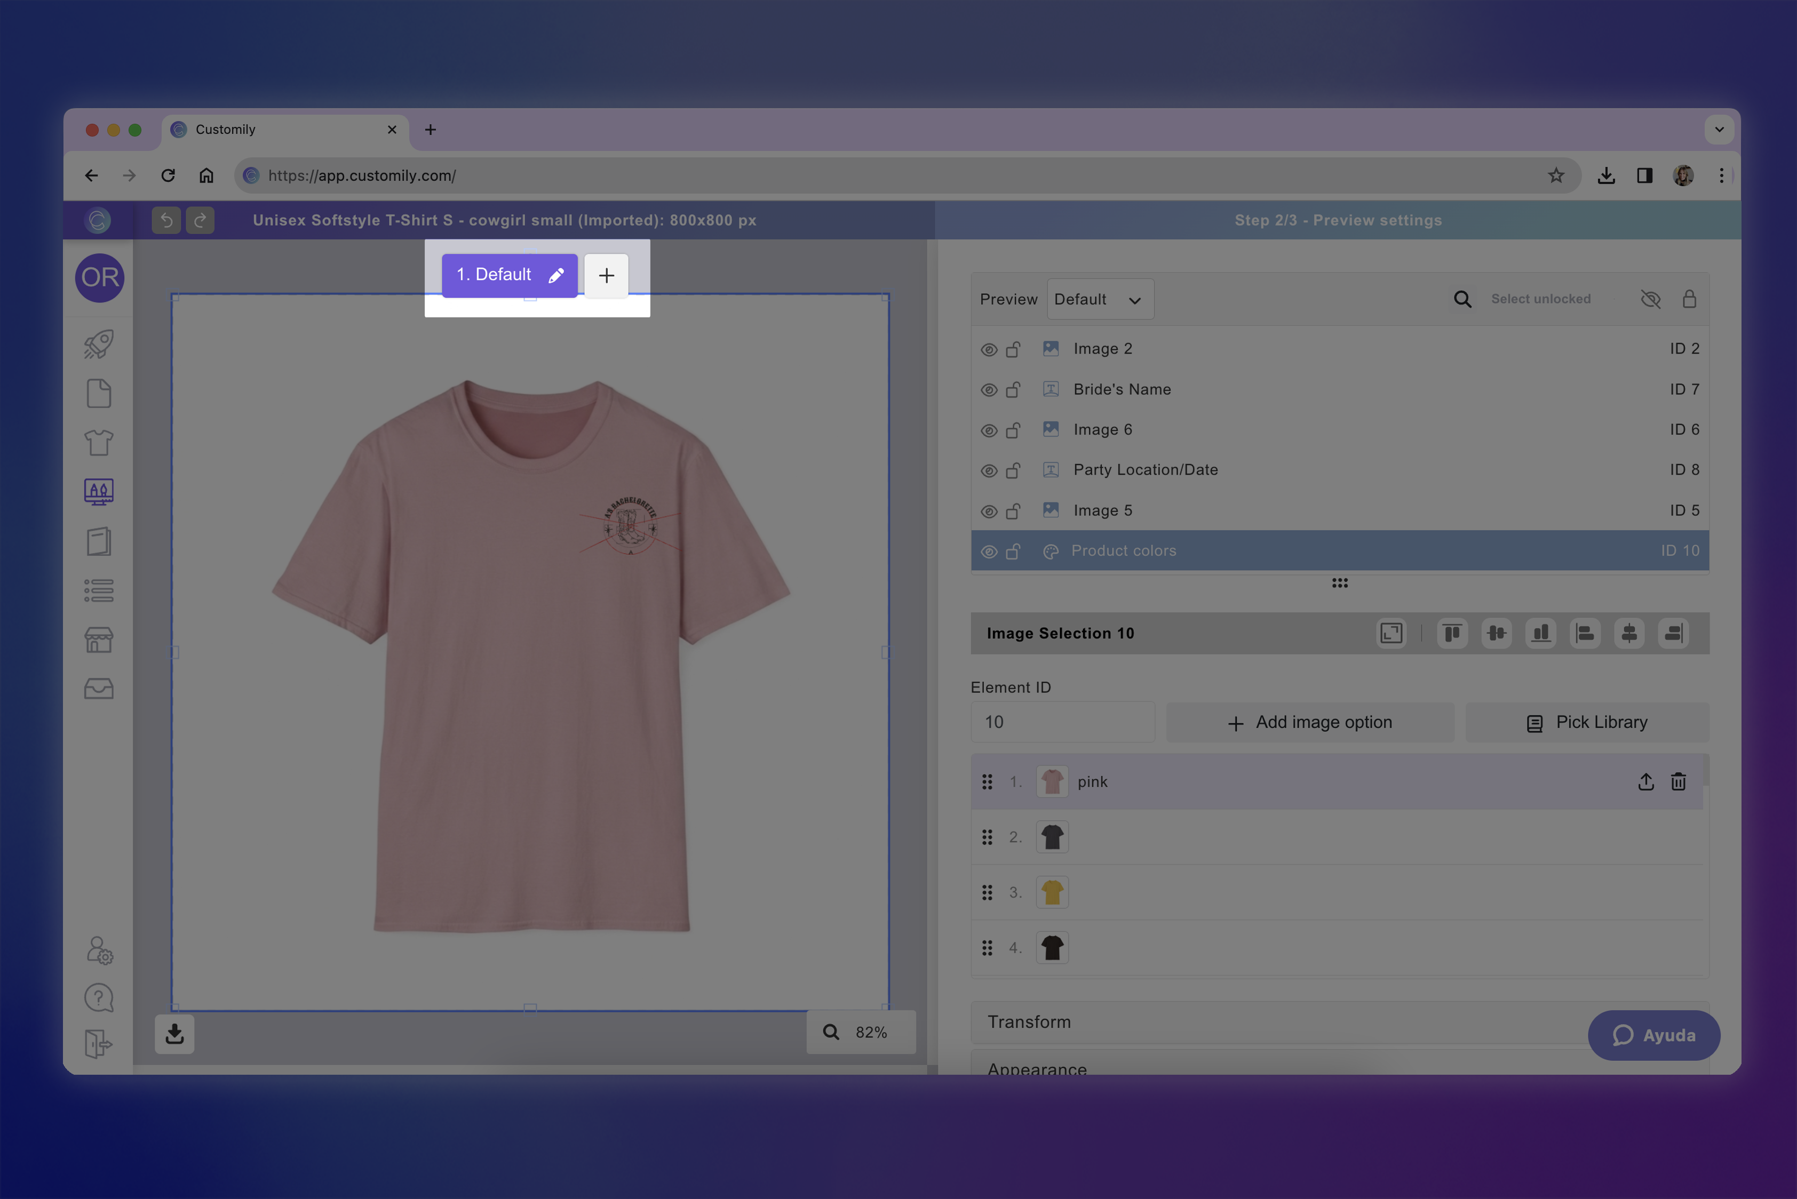
Task: Click the rocket icon in left sidebar
Action: [x=99, y=344]
